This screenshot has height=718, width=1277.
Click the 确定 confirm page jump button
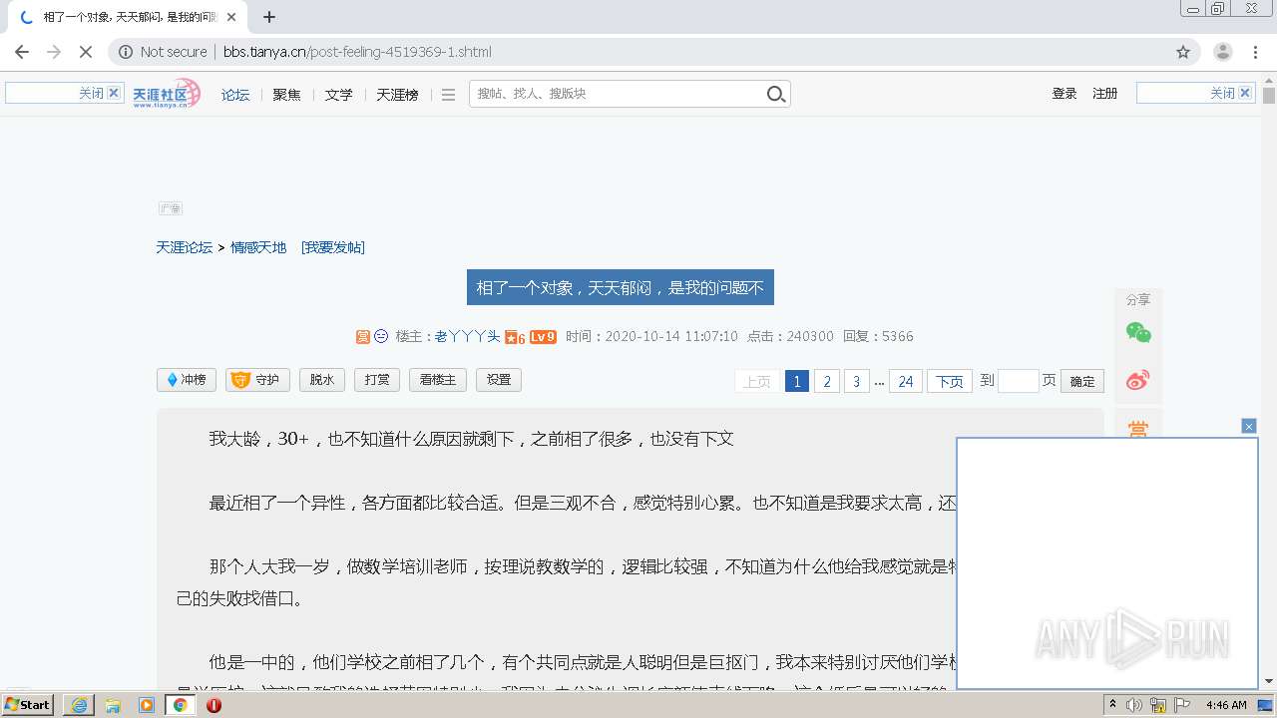tap(1082, 381)
